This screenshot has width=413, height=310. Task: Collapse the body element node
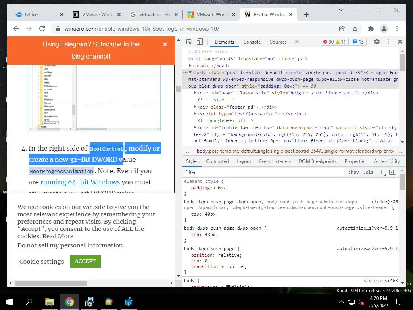click(190, 73)
